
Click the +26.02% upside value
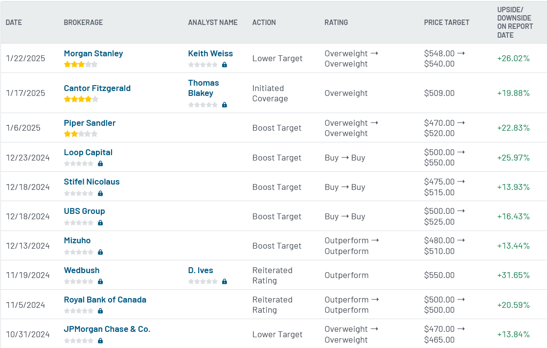(513, 58)
